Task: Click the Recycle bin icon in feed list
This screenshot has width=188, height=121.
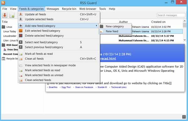Action: pos(3,59)
